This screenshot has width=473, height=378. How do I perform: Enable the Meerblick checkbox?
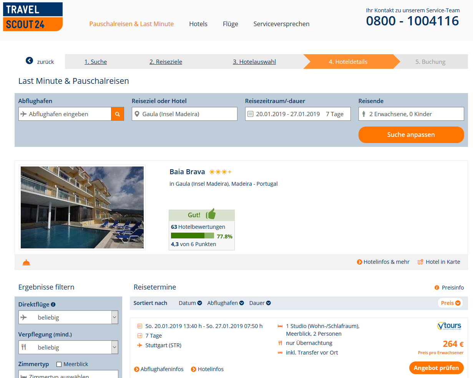coord(59,364)
